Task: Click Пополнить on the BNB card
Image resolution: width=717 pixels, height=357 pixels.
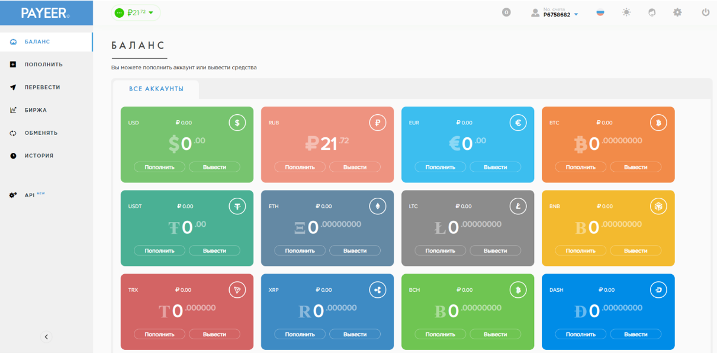Action: tap(581, 251)
